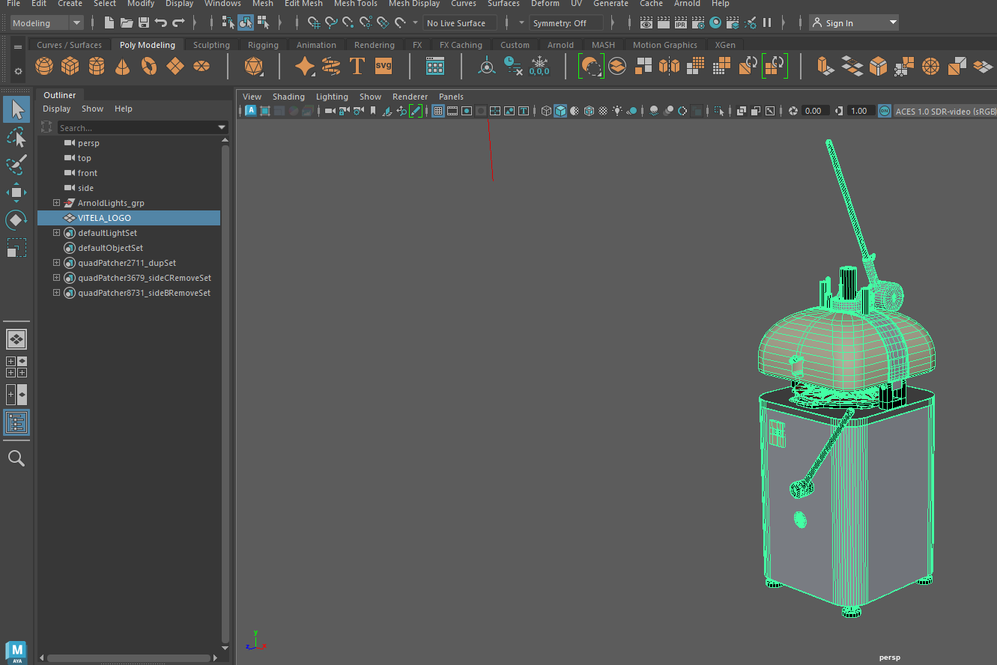Activate the Move tool in the toolbox
Image resolution: width=997 pixels, height=665 pixels.
pyautogui.click(x=16, y=192)
